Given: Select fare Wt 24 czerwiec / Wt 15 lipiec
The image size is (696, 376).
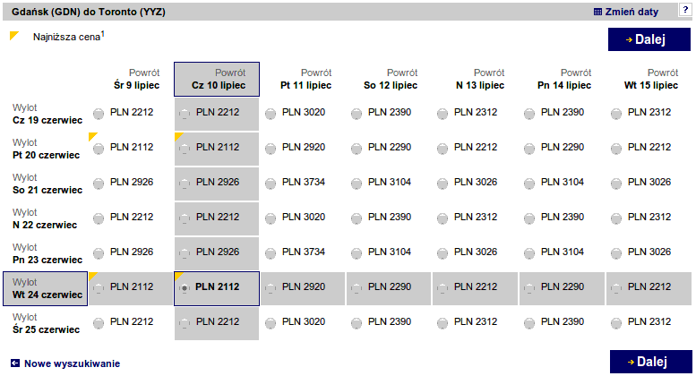Looking at the screenshot, I should click(x=616, y=288).
